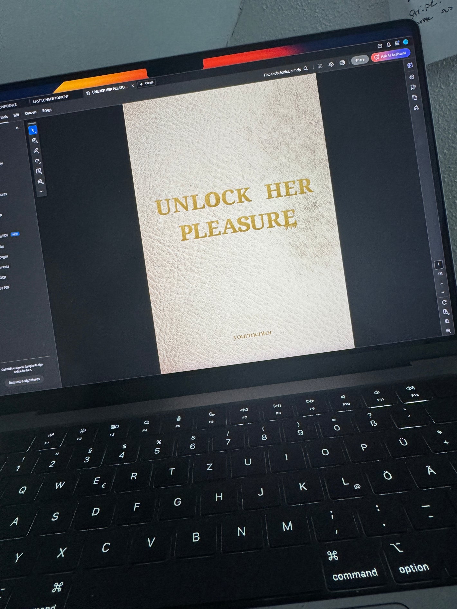Star the UNLOCK HER PLEASURE document tab
Image resolution: width=457 pixels, height=609 pixels.
(88, 93)
